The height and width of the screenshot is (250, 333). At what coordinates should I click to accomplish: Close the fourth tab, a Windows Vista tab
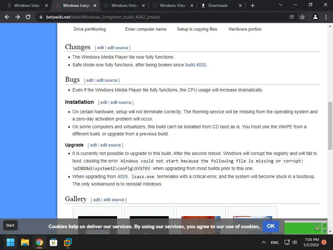pyautogui.click(x=192, y=6)
